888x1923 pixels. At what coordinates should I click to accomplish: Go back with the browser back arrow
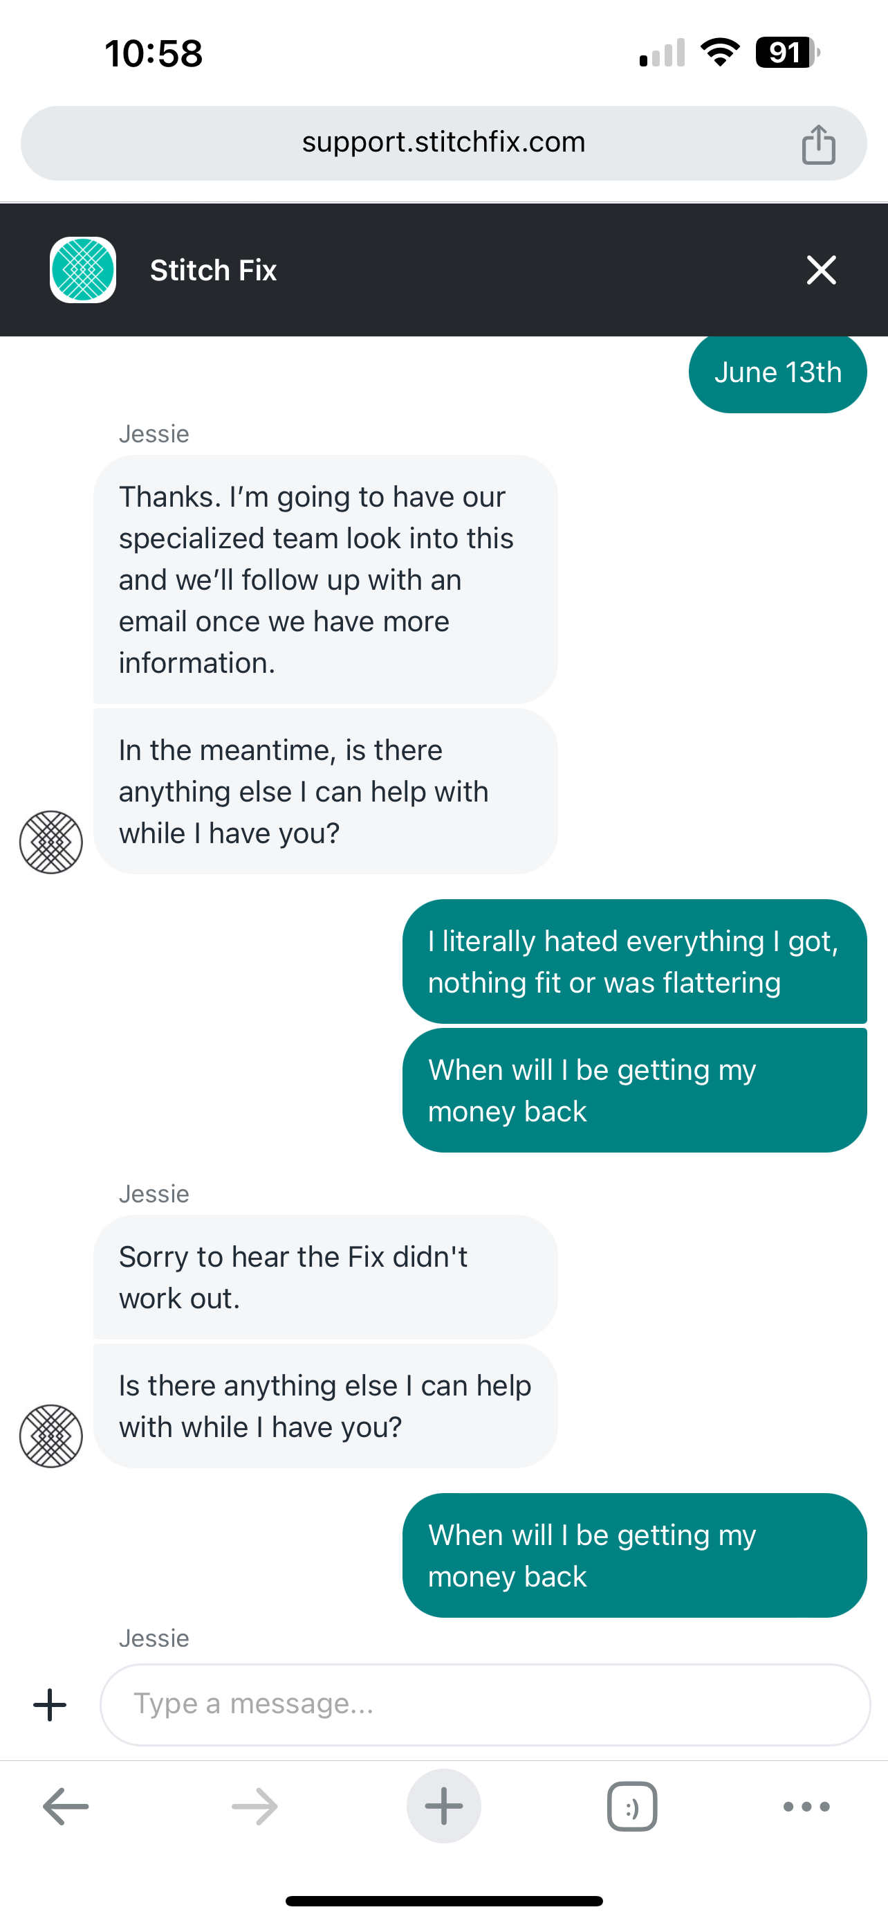pyautogui.click(x=66, y=1807)
